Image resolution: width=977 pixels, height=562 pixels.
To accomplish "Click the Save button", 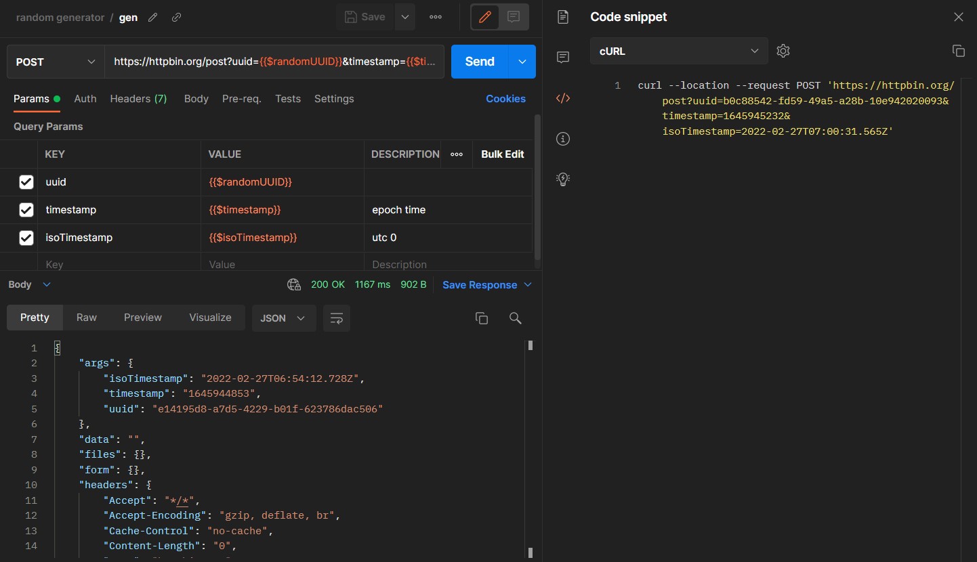I will pos(365,18).
